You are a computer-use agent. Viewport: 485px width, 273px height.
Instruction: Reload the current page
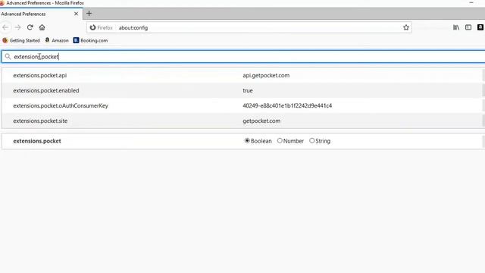[30, 27]
